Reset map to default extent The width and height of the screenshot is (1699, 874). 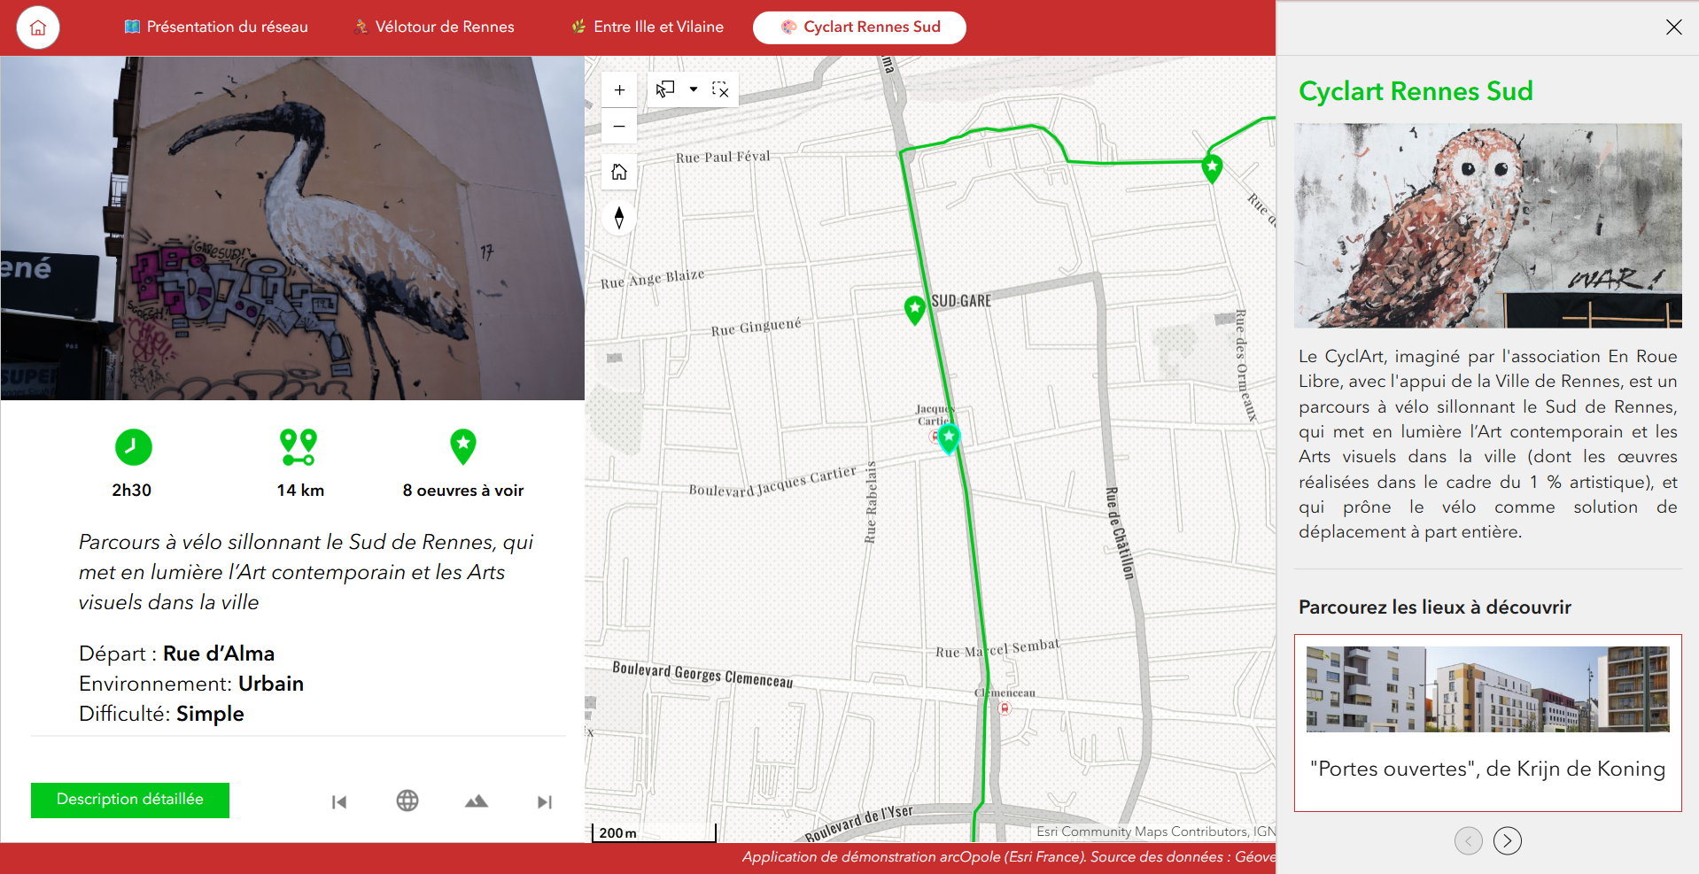click(x=619, y=172)
